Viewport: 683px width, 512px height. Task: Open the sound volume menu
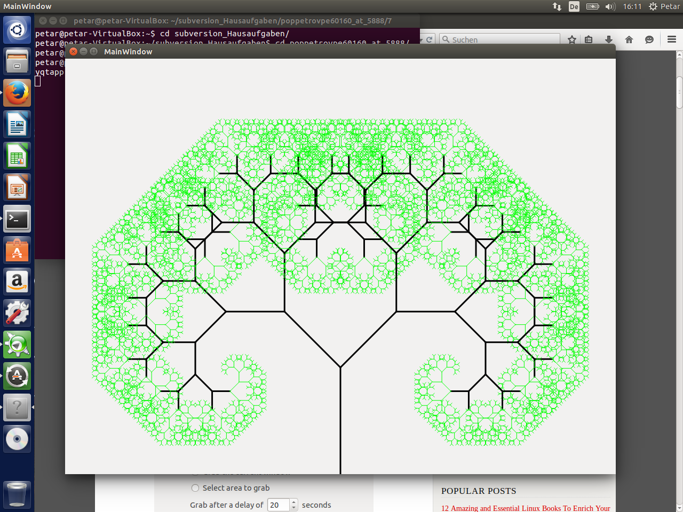[x=610, y=6]
